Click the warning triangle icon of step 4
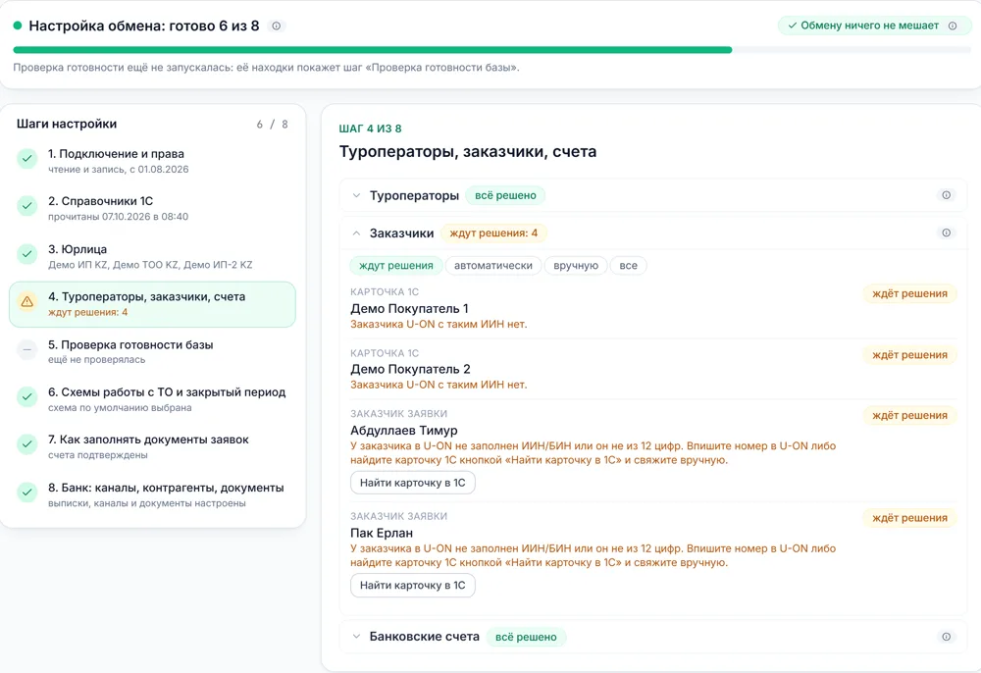Screen dimensions: 981x673 26,302
